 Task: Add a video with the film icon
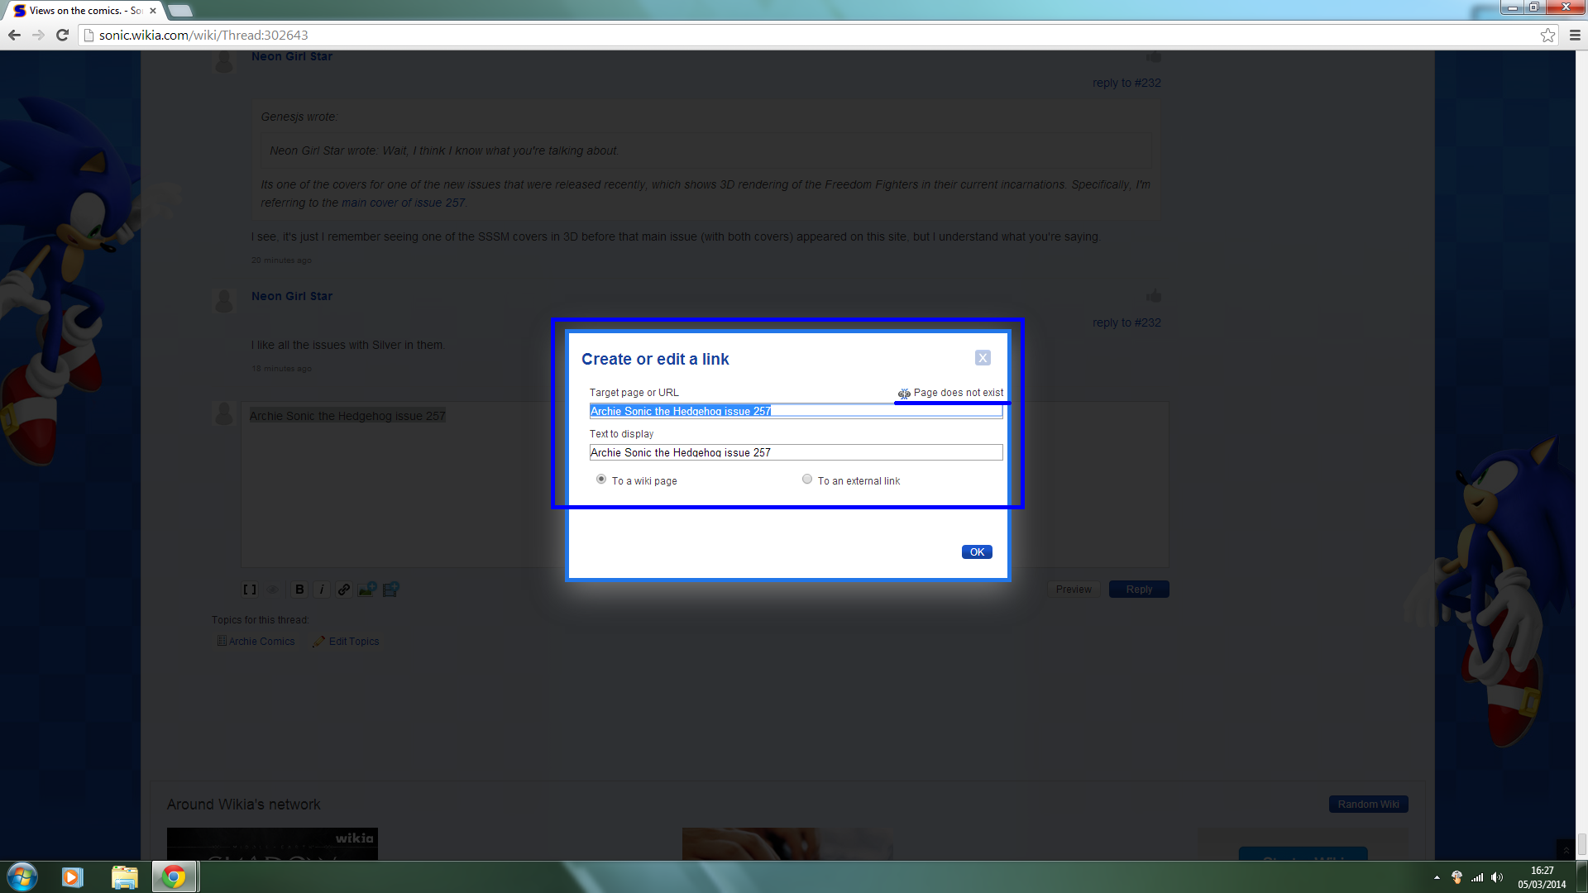coord(390,590)
